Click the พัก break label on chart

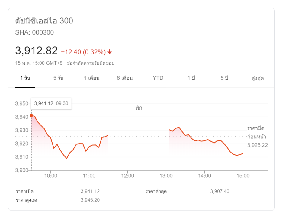tap(139, 108)
